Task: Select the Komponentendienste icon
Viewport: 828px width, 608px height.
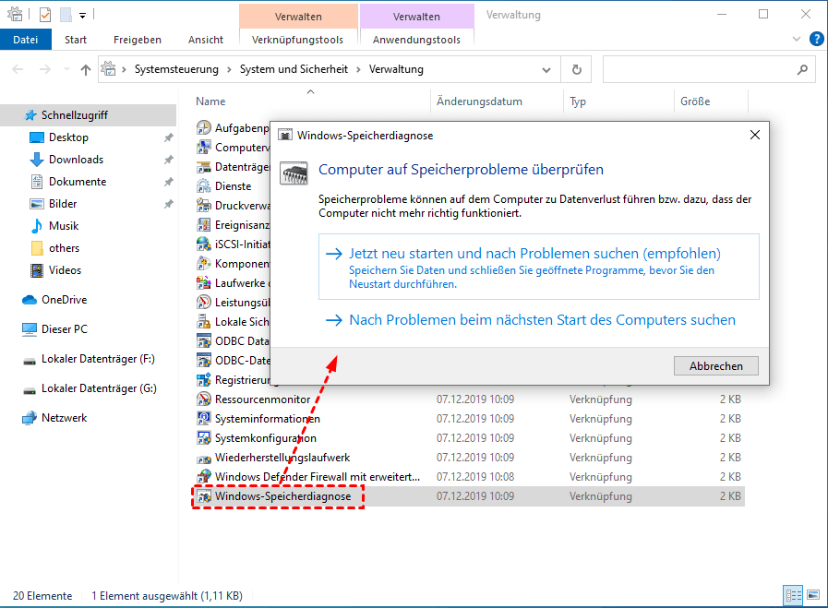Action: click(x=204, y=263)
